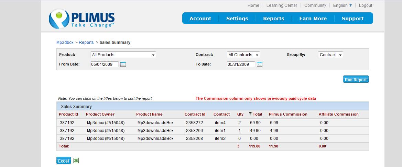
Task: Click the Logout link
Action: point(366,5)
